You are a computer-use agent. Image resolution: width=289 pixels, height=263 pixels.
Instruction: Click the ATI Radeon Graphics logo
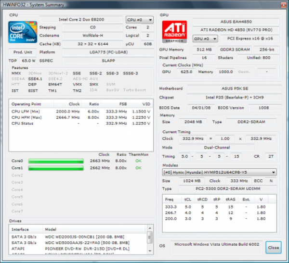(174, 31)
